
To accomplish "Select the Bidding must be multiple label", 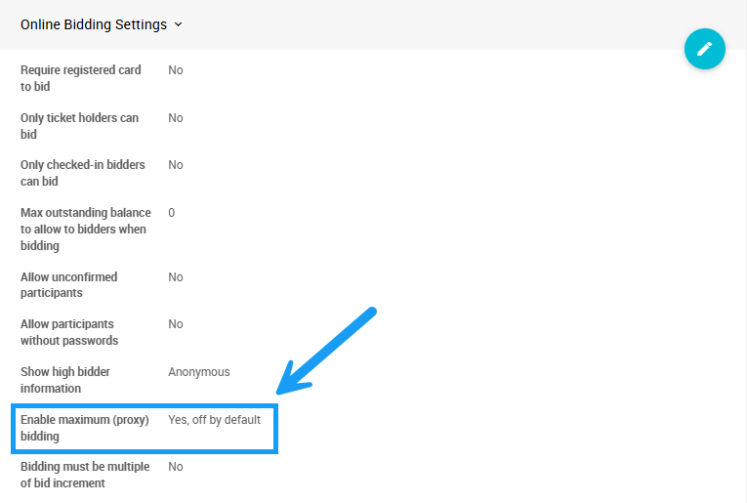I will pyautogui.click(x=85, y=475).
